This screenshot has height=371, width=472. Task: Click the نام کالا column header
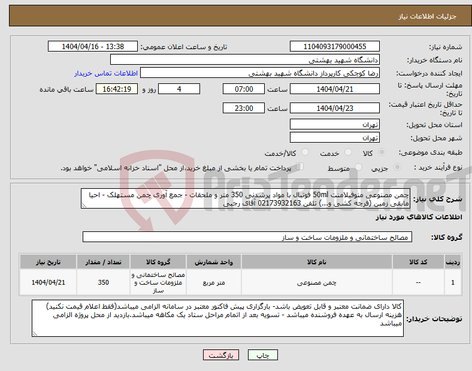pyautogui.click(x=317, y=262)
